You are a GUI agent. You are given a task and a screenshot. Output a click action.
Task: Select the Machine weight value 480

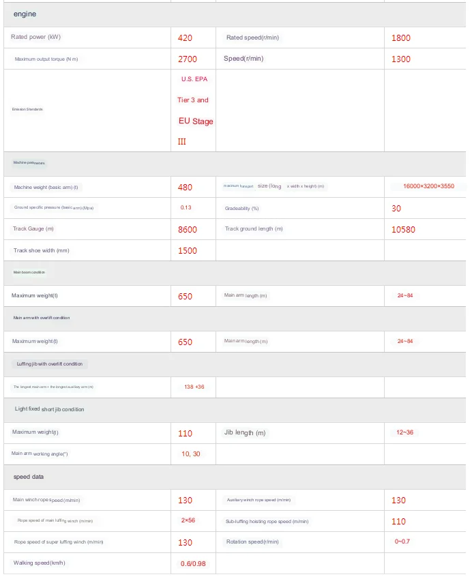(185, 188)
